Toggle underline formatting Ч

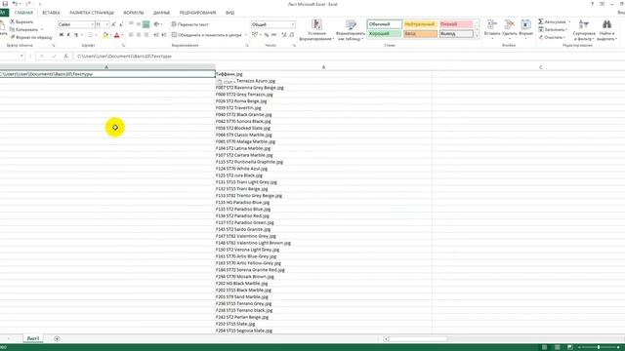pyautogui.click(x=76, y=35)
